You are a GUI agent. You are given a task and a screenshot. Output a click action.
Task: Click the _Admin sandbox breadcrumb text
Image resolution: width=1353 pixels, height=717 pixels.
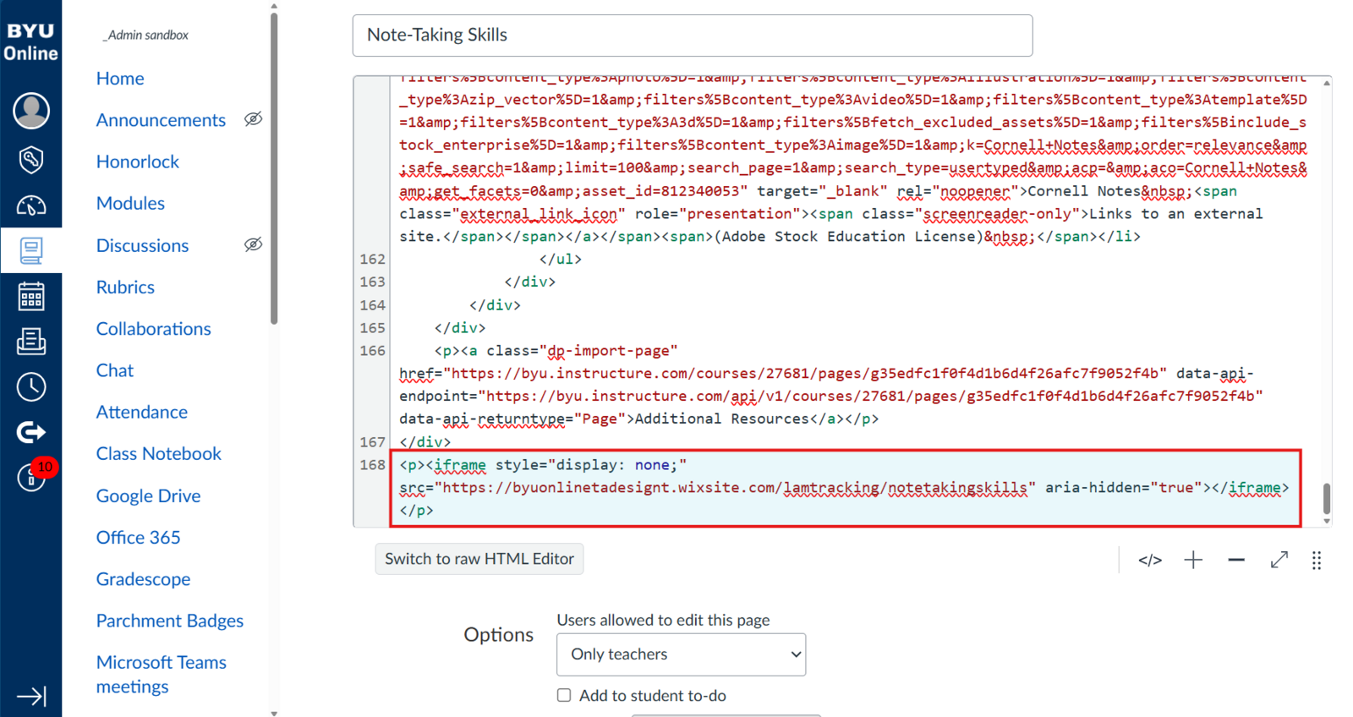pyautogui.click(x=145, y=36)
